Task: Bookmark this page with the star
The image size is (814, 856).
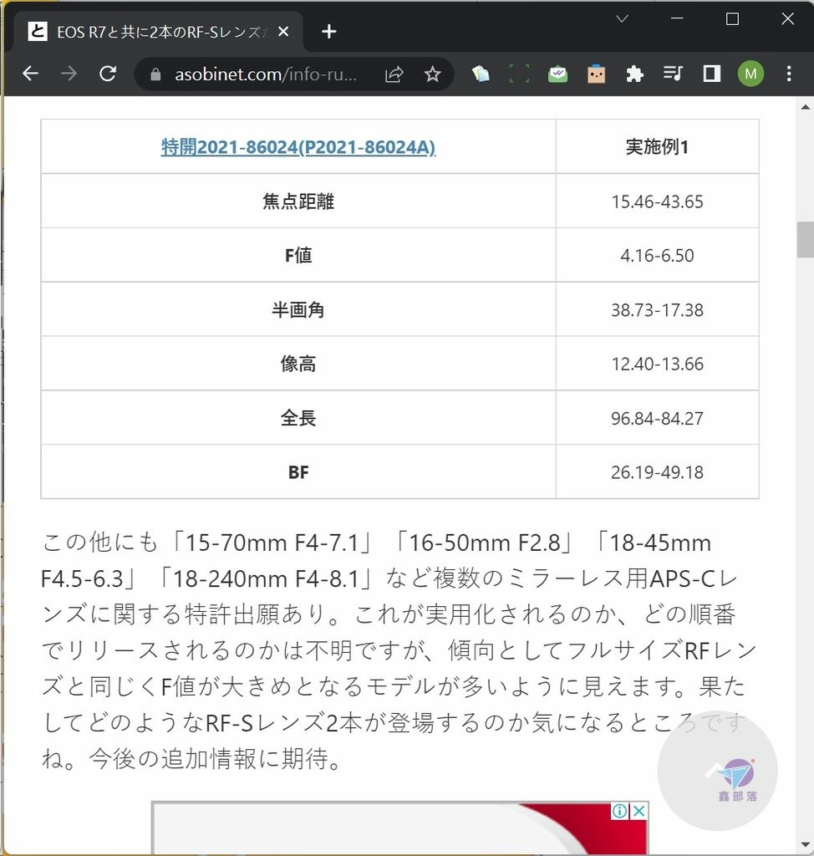Action: coord(432,74)
